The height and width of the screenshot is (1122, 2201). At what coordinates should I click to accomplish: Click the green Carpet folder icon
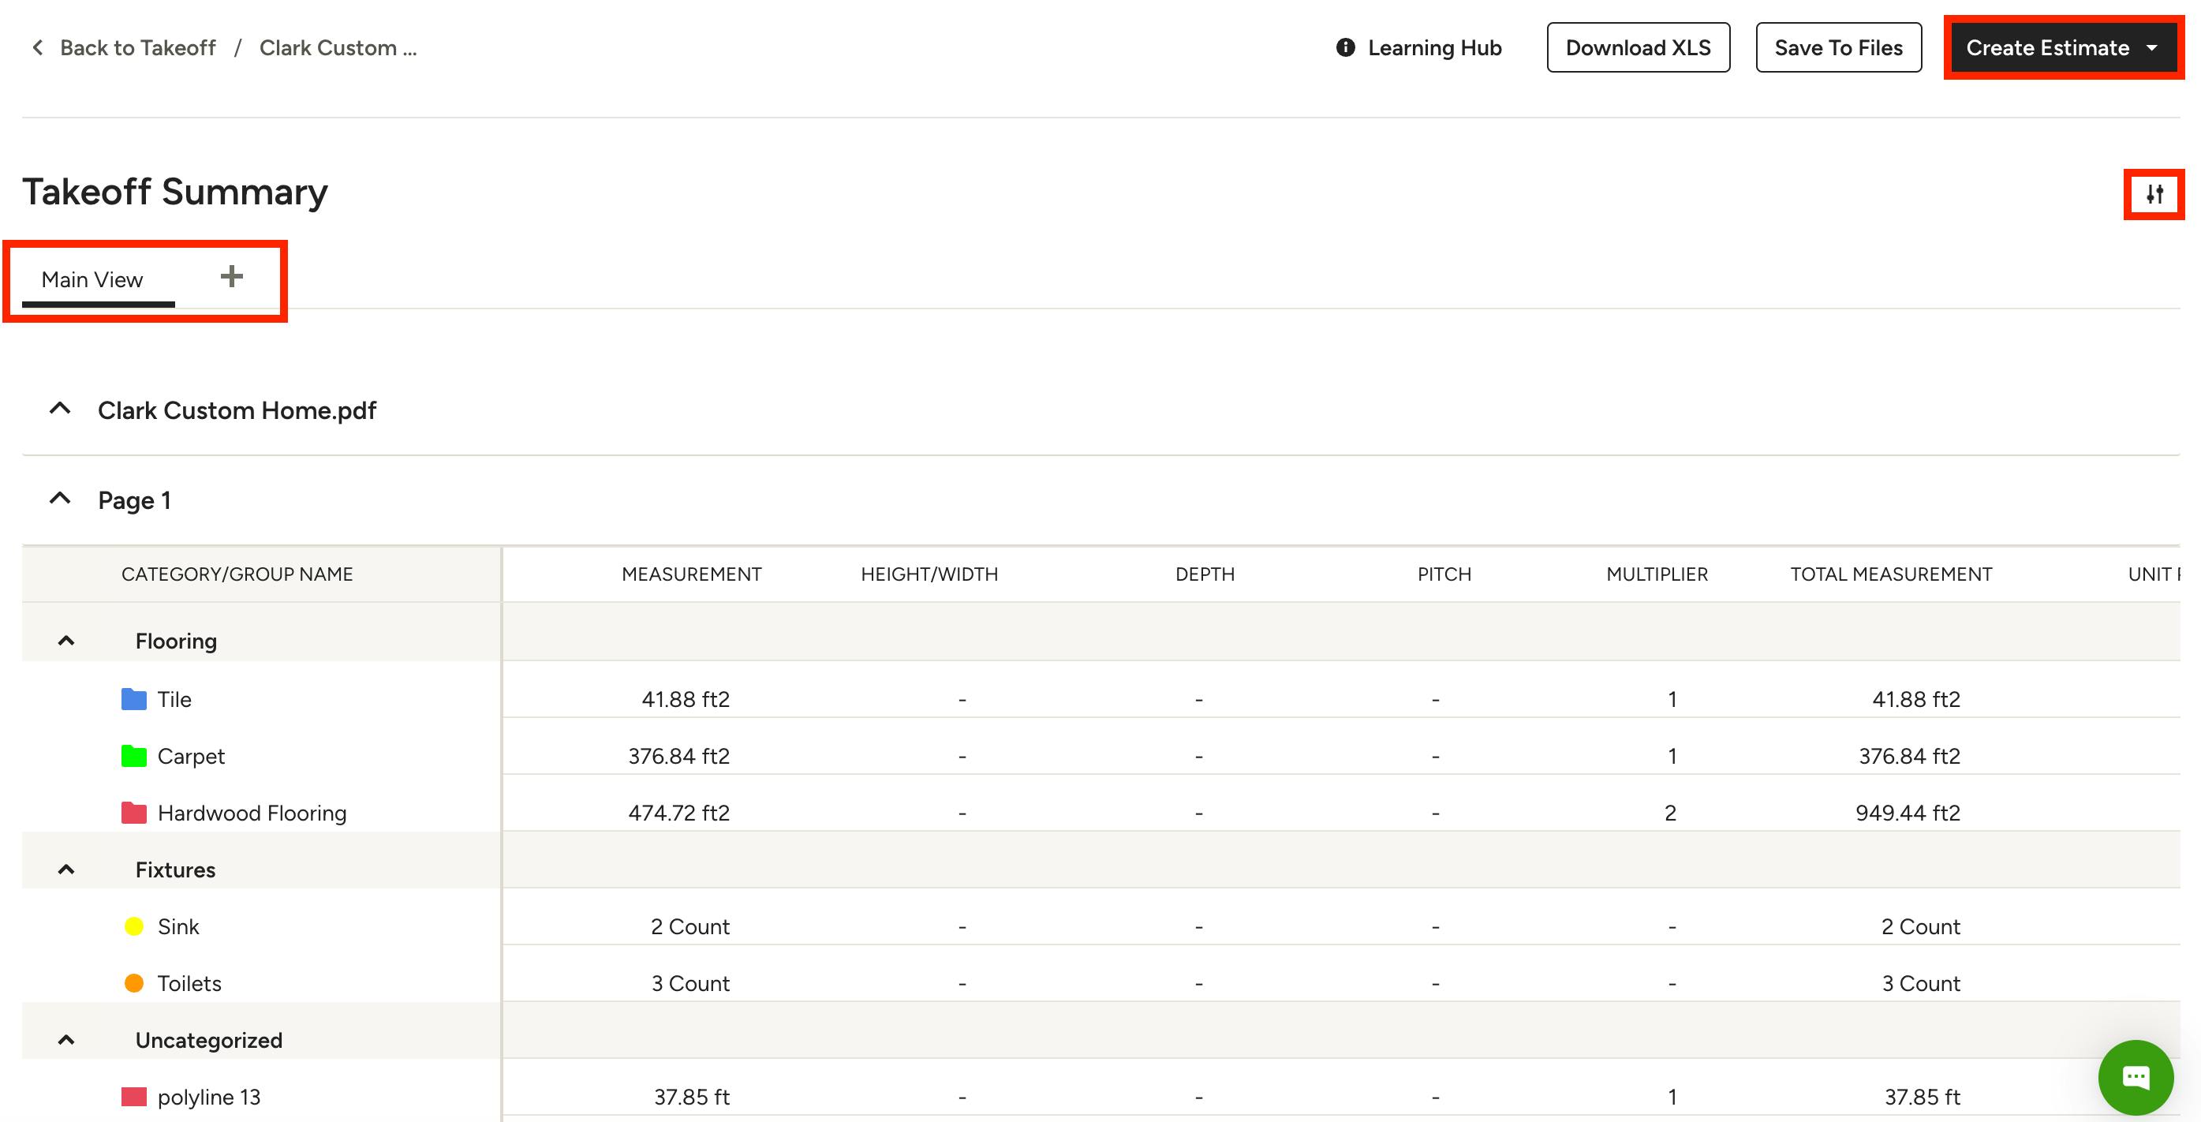(x=134, y=756)
